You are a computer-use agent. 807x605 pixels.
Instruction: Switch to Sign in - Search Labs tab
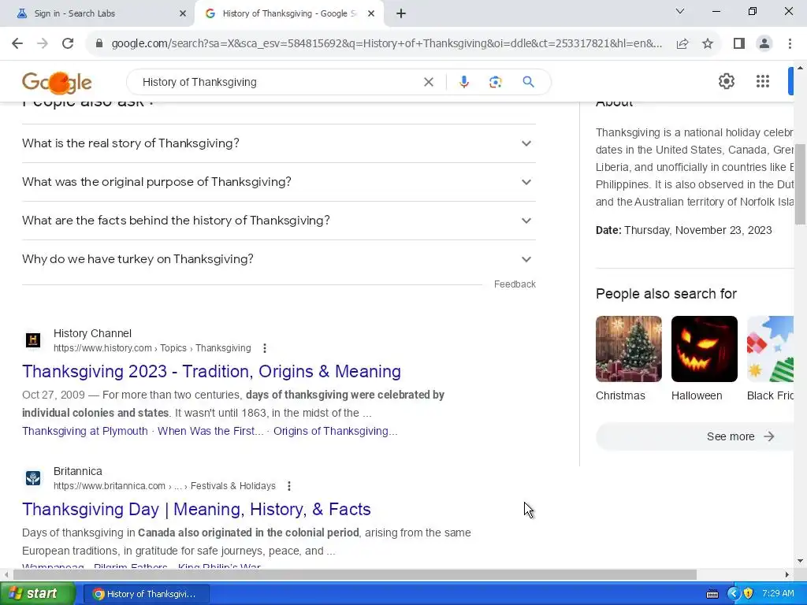click(98, 14)
